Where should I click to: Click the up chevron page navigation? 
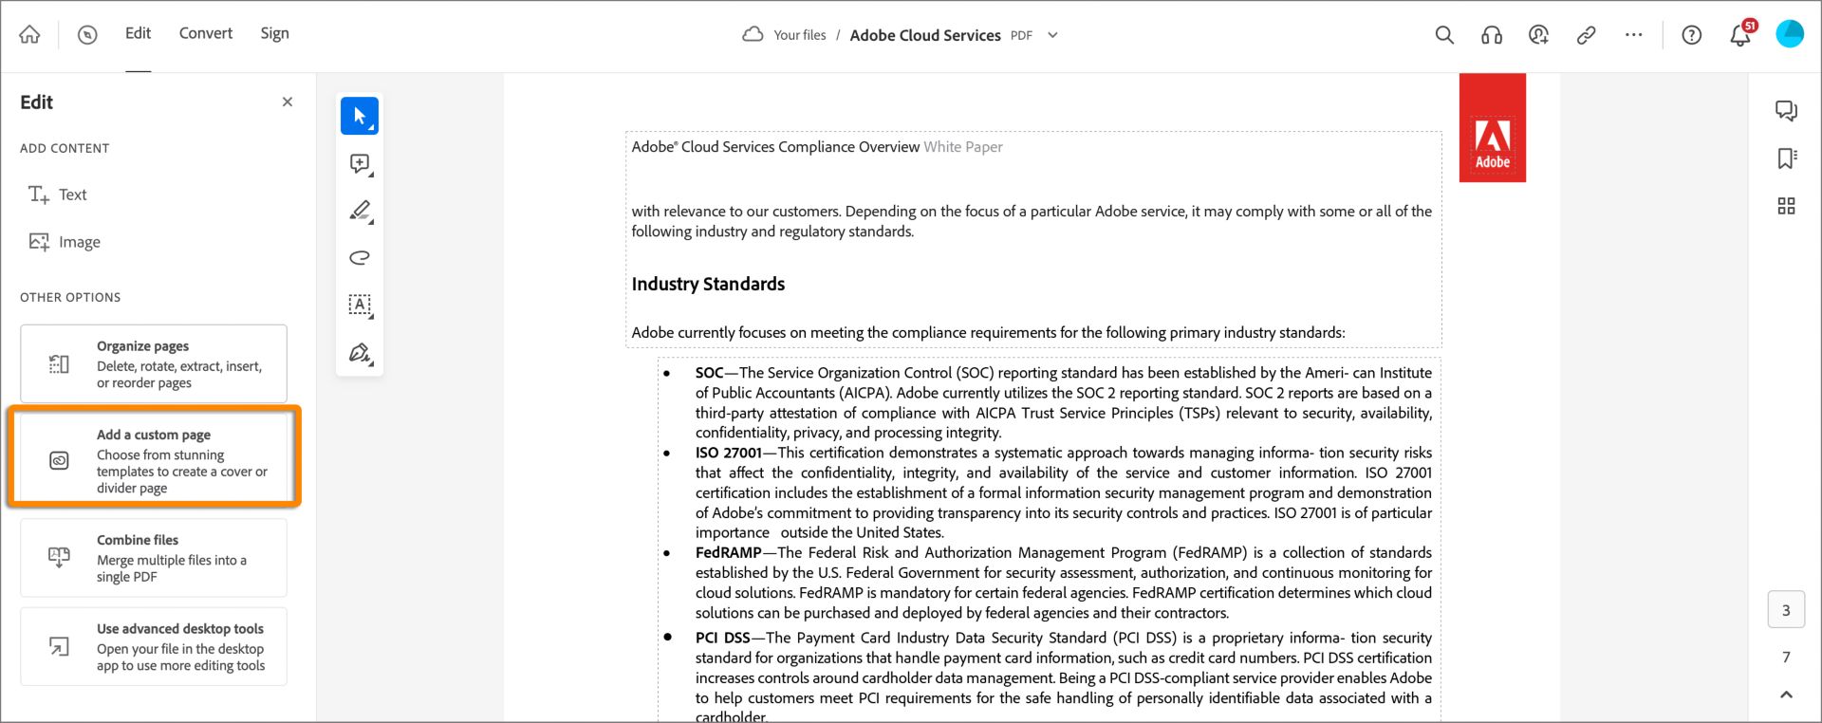[x=1786, y=695]
